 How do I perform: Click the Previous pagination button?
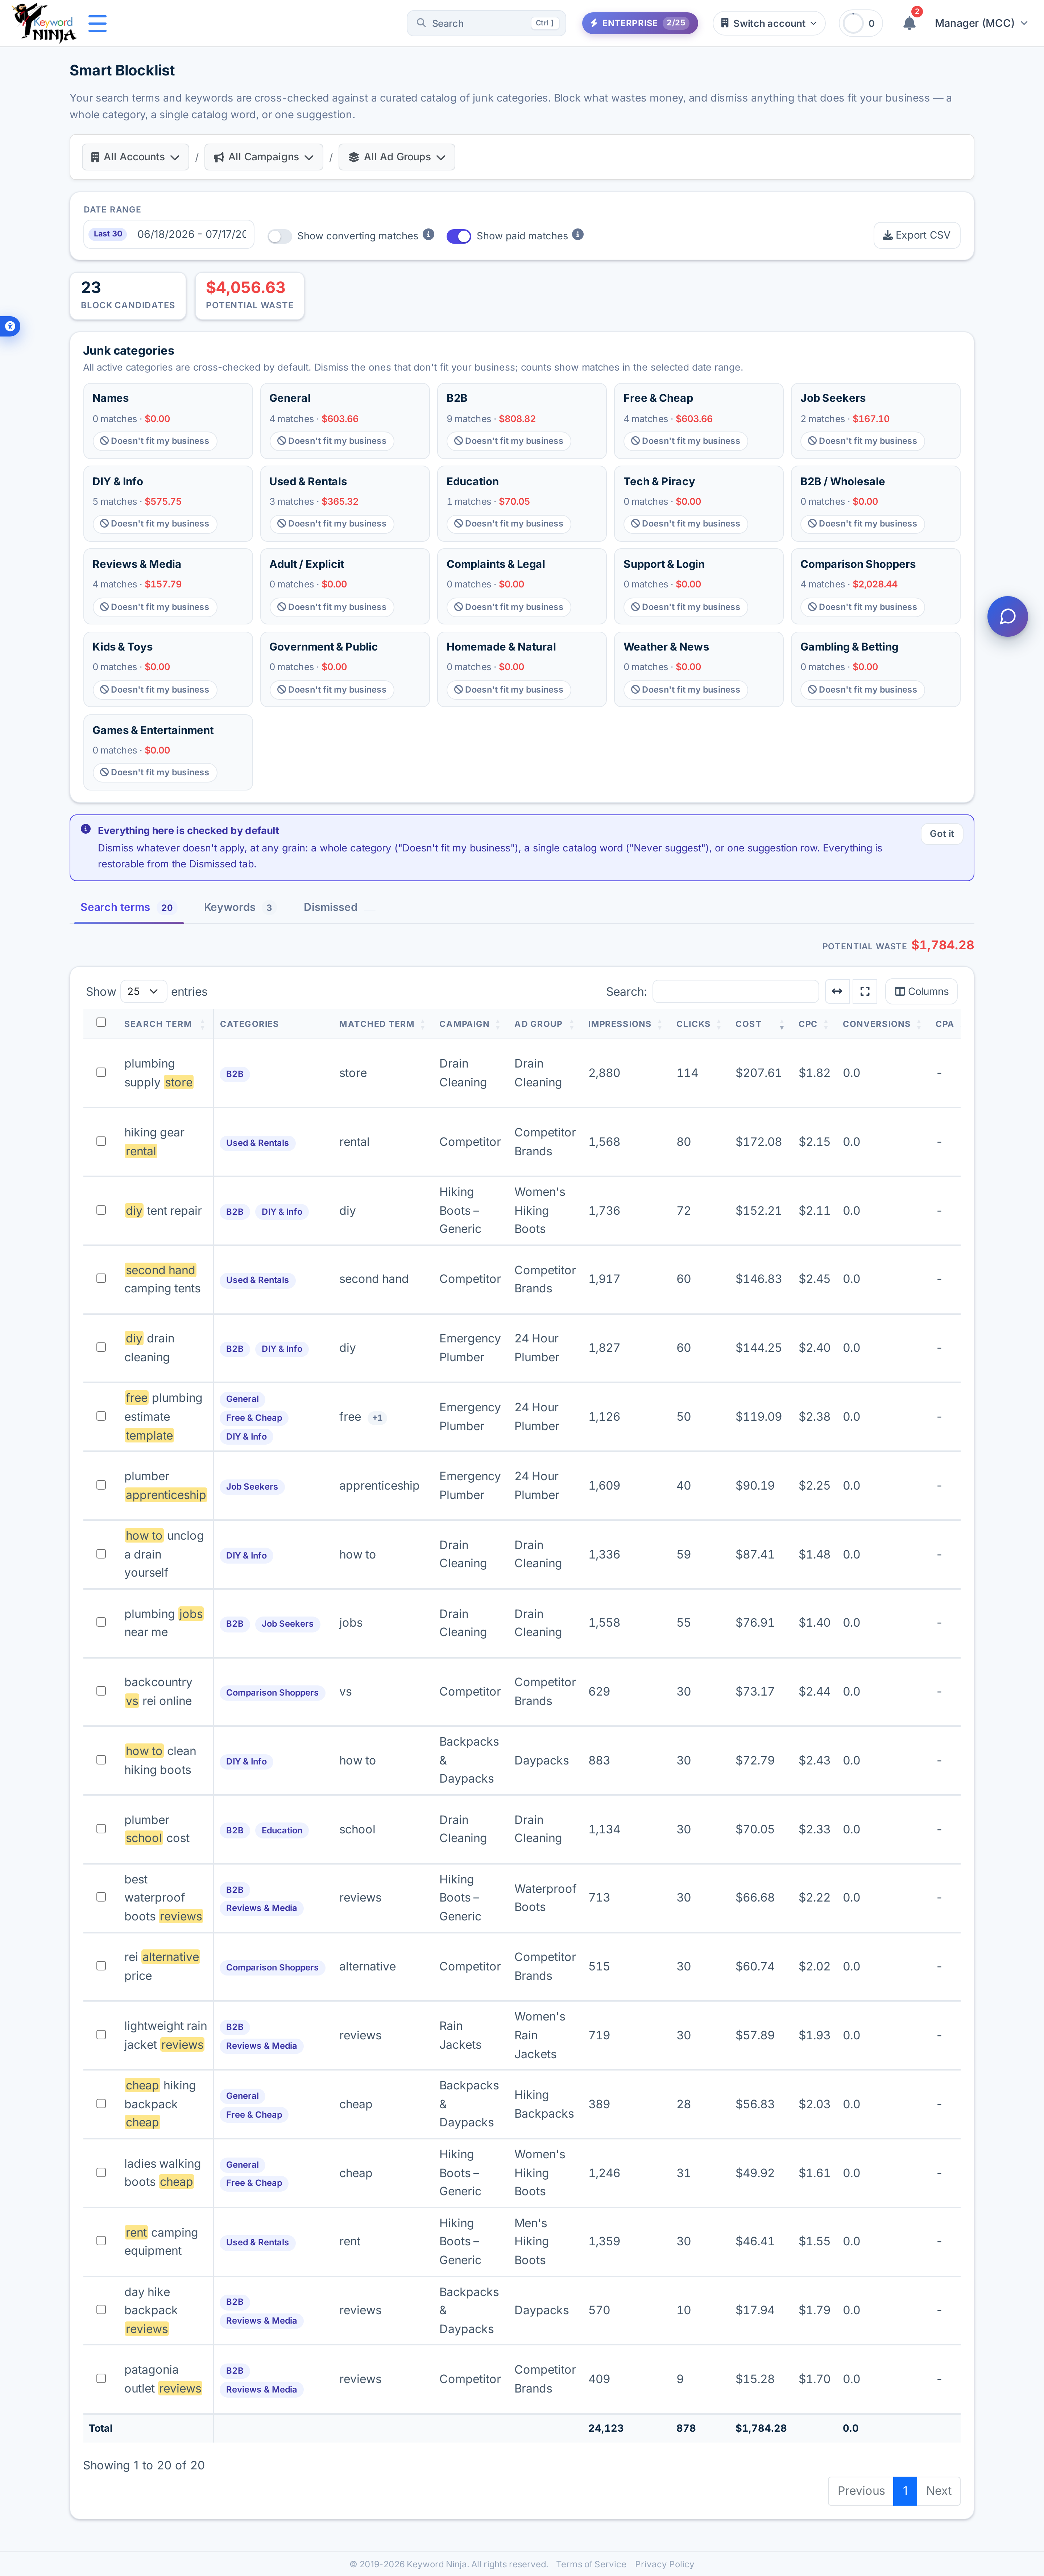[861, 2491]
